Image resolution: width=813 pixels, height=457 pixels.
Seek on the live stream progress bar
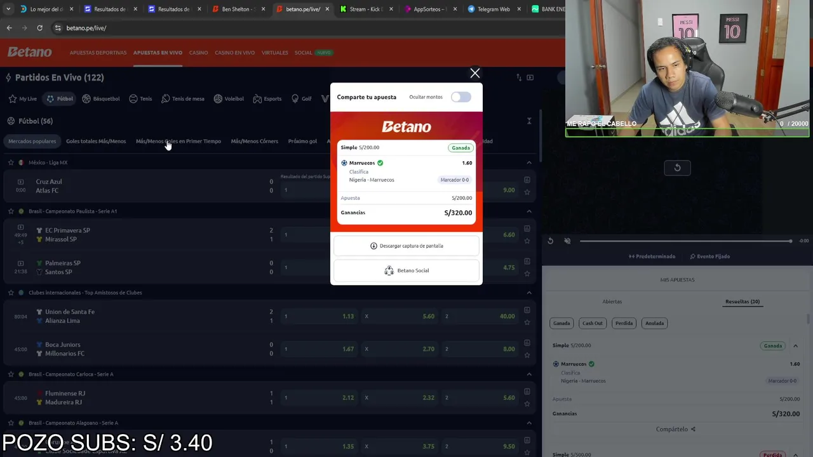[x=685, y=241]
